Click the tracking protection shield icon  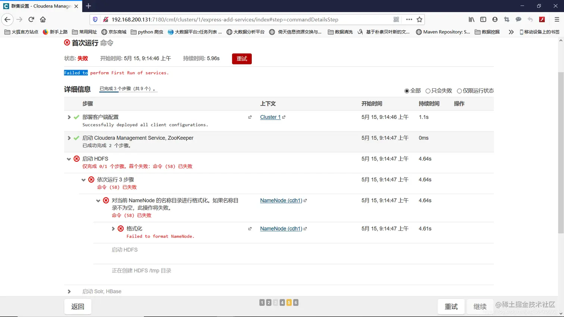95,19
